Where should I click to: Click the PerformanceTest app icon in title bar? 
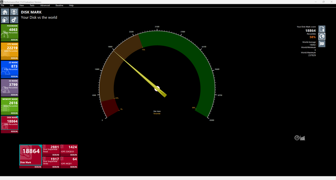(x=2, y=2)
